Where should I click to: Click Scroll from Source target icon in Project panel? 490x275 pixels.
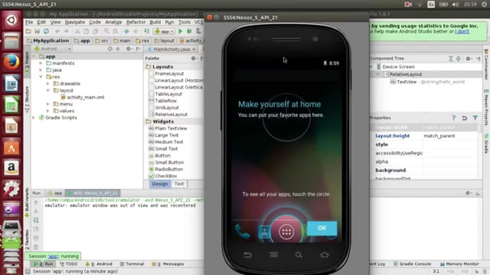pyautogui.click(x=110, y=49)
